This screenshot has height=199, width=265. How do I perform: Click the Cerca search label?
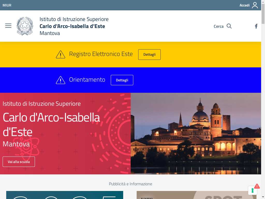pyautogui.click(x=219, y=26)
